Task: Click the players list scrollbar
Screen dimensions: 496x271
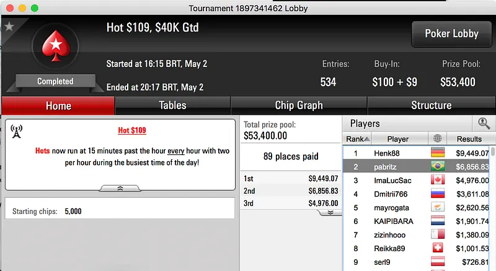Action: 493,205
